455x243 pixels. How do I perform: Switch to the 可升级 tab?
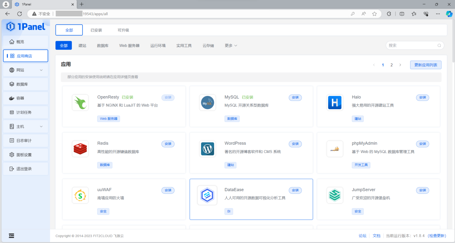click(123, 30)
